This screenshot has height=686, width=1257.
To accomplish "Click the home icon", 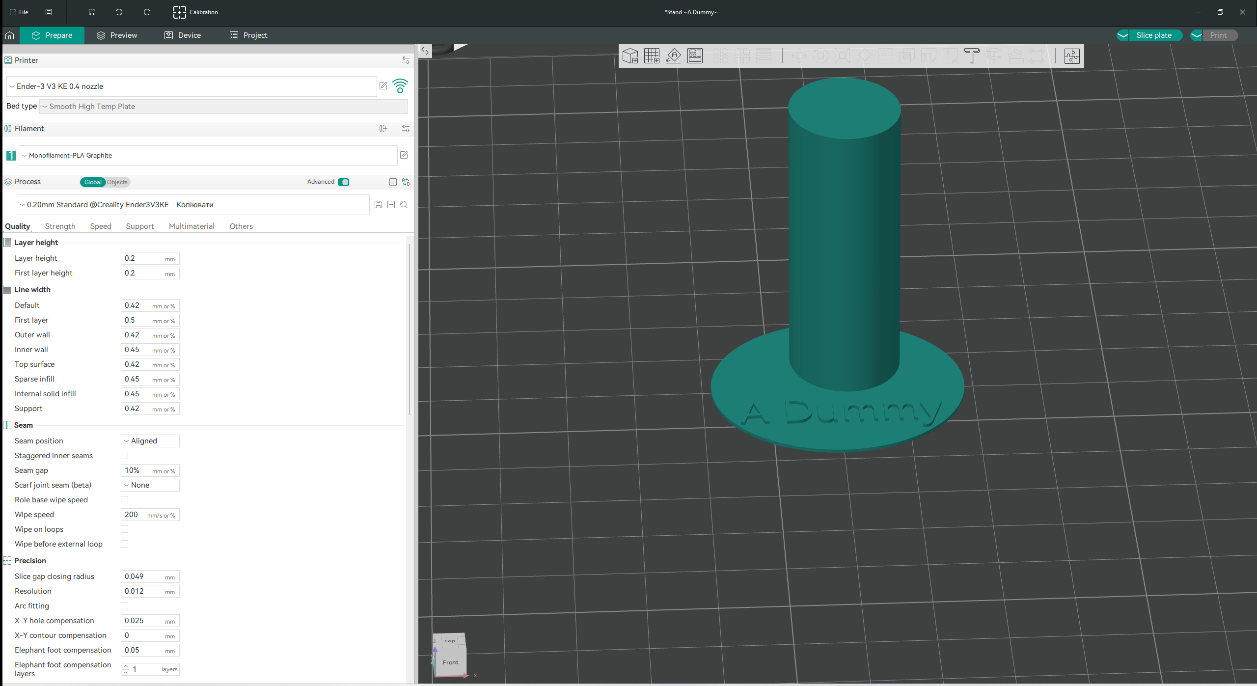I will tap(9, 35).
